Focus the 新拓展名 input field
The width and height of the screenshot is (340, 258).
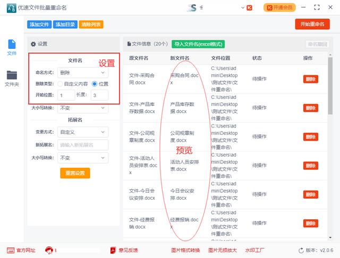click(x=83, y=145)
